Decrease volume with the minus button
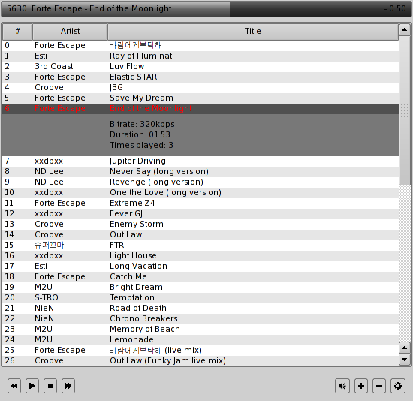Screen dimensions: 413x401 tap(379, 386)
